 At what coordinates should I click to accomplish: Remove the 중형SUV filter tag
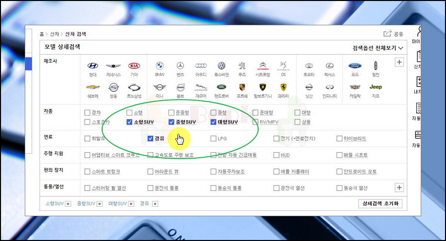coord(100,204)
